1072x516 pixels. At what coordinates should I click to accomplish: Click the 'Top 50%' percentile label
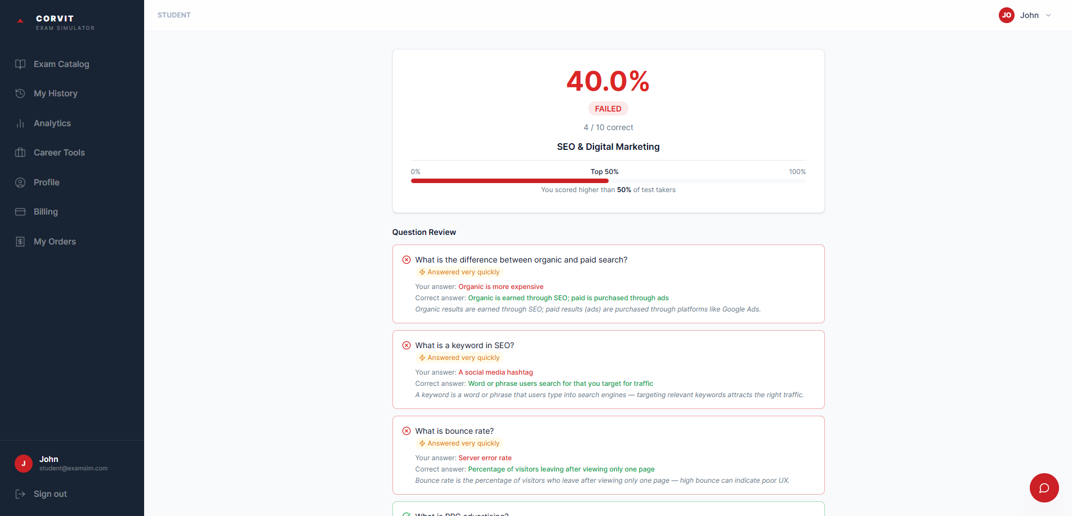tap(605, 172)
